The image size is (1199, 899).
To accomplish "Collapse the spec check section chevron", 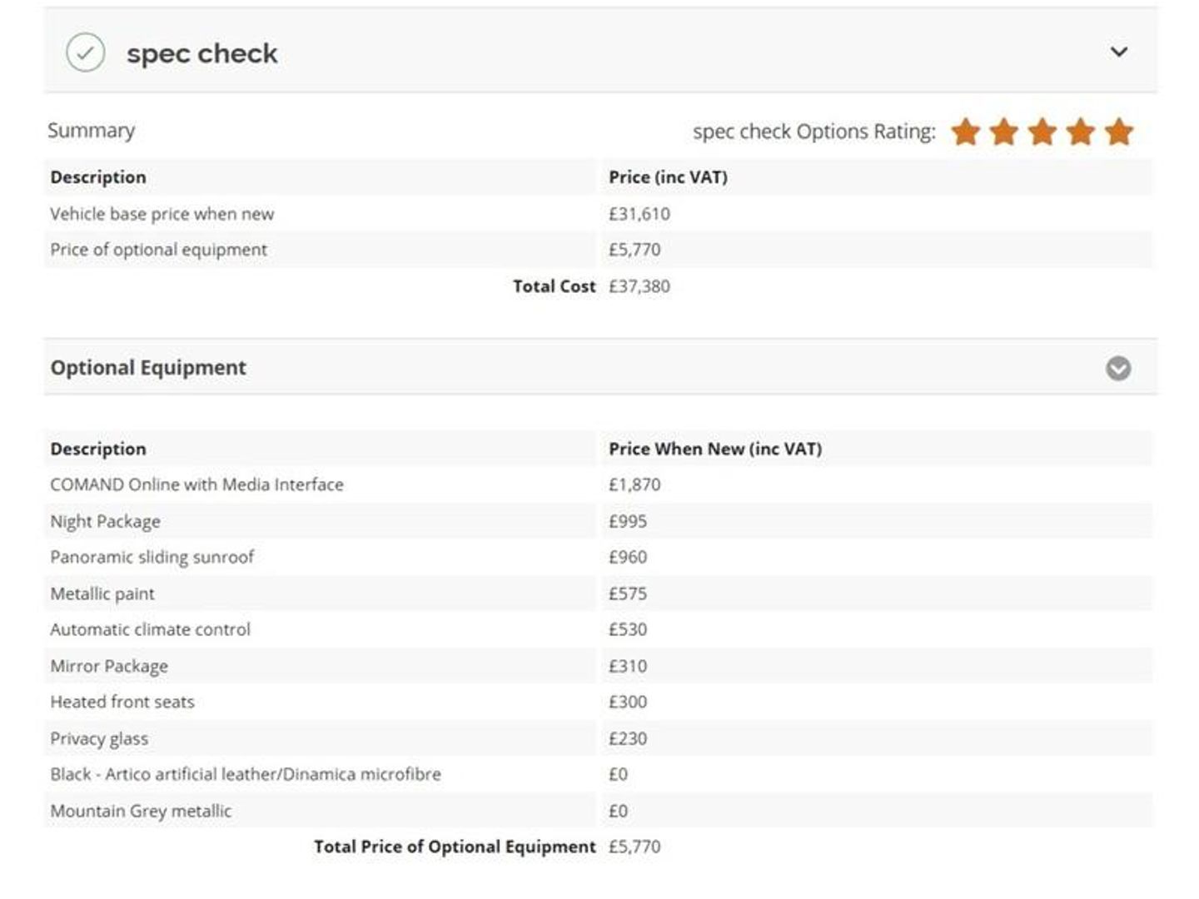I will tap(1119, 52).
